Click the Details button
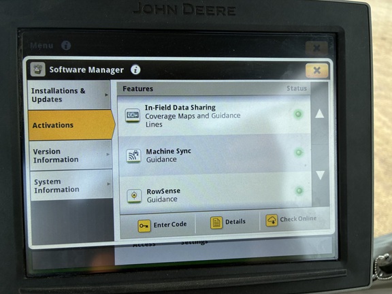Image resolution: width=392 pixels, height=294 pixels. 227,222
